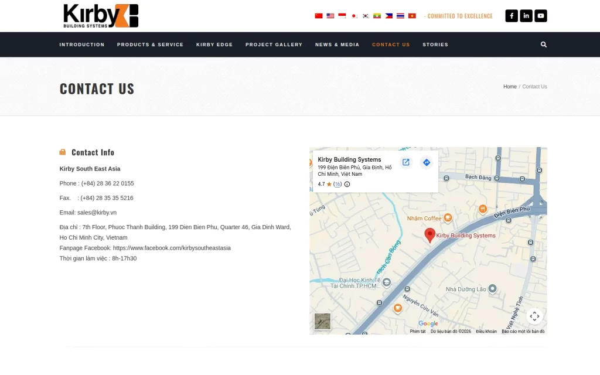The height and width of the screenshot is (375, 600).
Task: Open larger map via the external-link icon
Action: [x=405, y=162]
